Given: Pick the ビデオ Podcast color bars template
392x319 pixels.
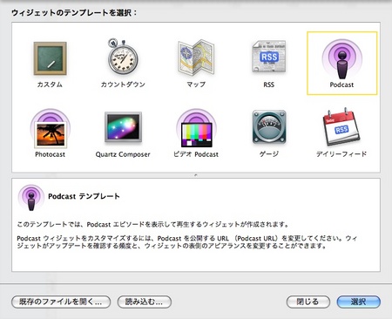Looking at the screenshot, I should pos(196,128).
